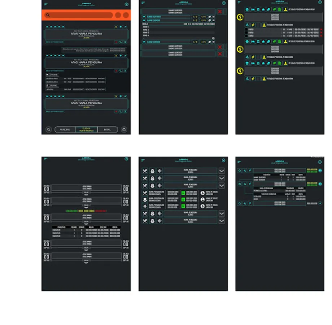
Task: Click the slider handle under the first counter row
Action: click(86, 192)
